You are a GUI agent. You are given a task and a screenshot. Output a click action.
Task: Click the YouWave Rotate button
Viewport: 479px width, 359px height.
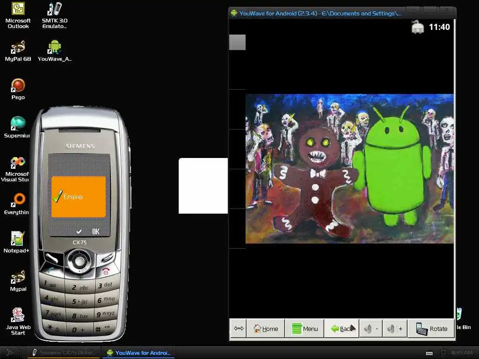pos(431,329)
